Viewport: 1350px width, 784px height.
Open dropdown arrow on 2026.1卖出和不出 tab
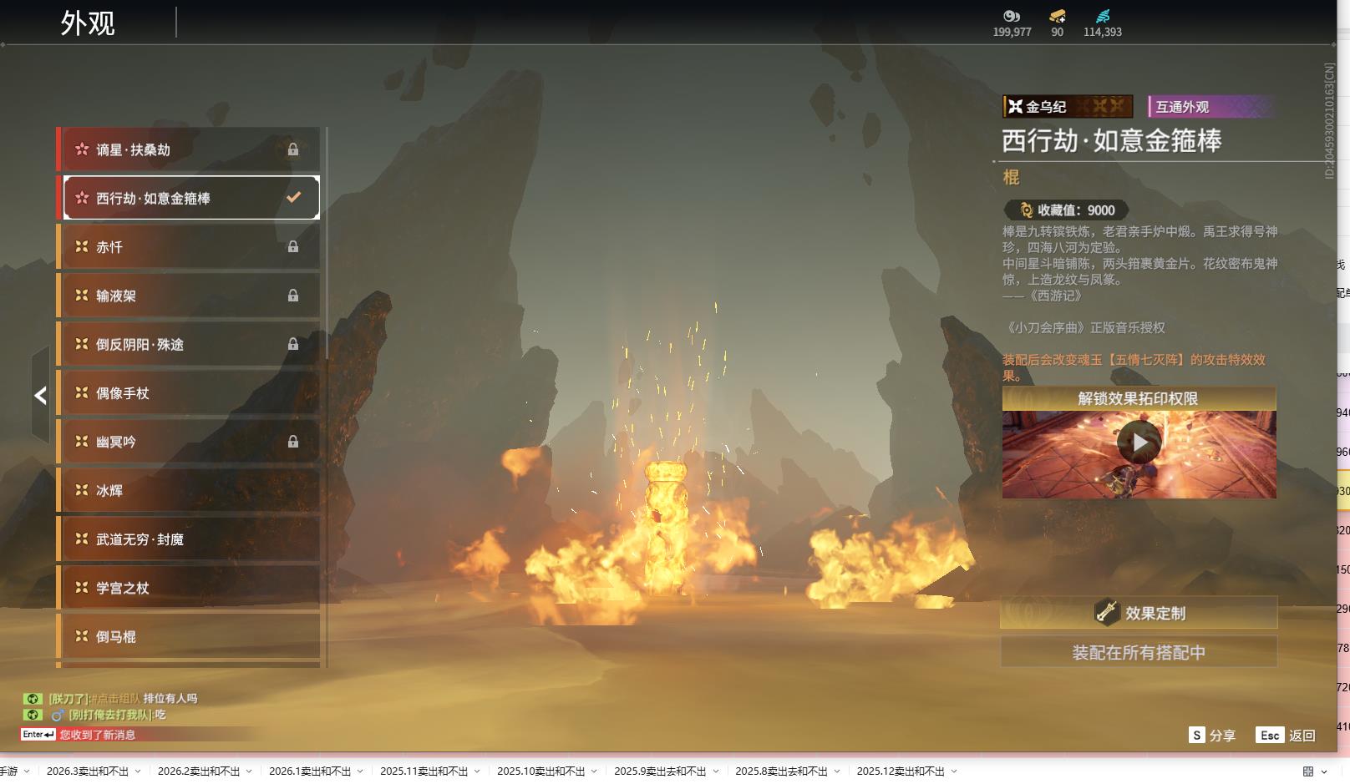pyautogui.click(x=360, y=771)
